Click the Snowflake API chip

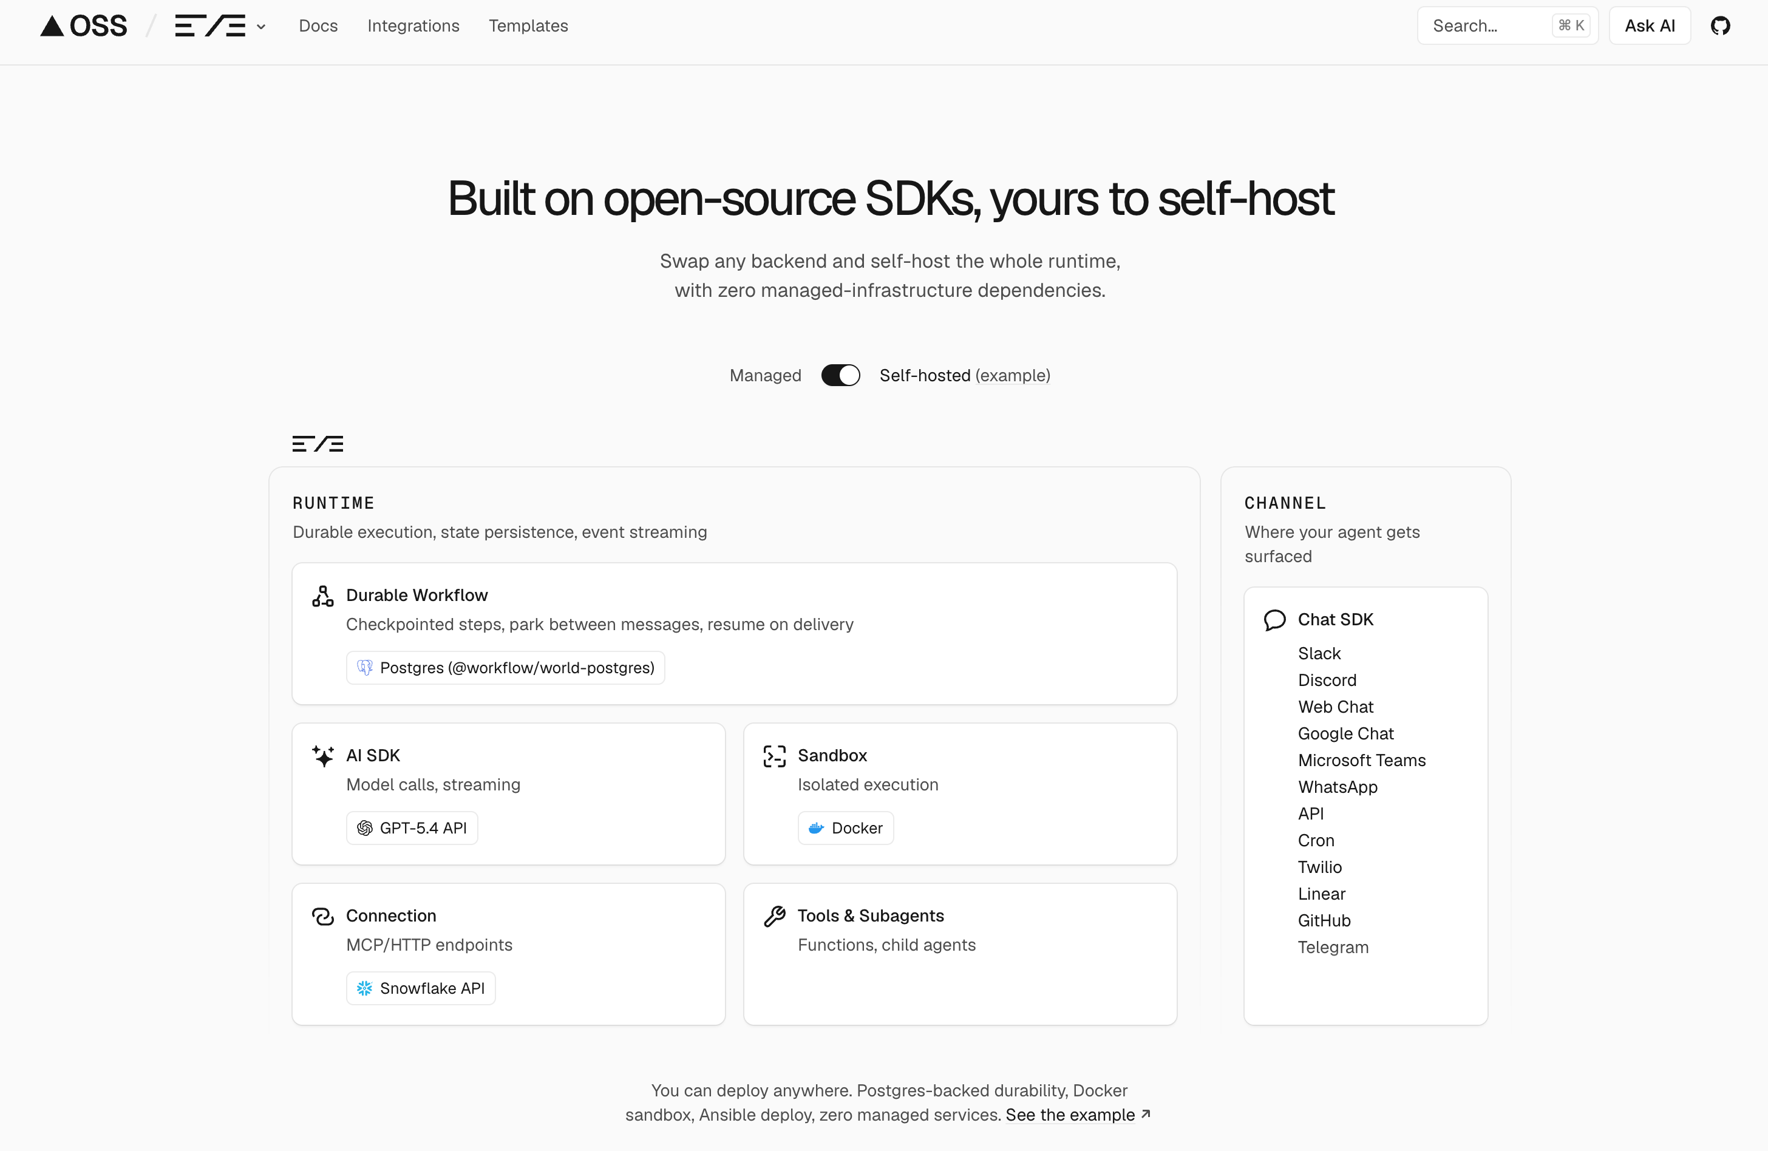421,988
